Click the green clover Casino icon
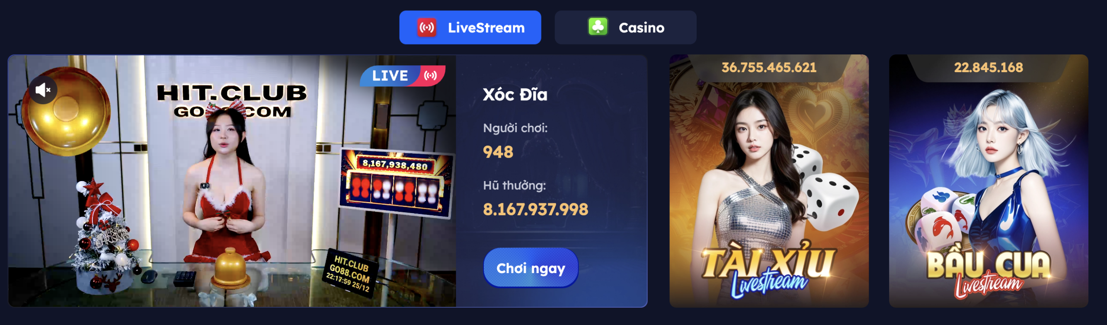 click(x=598, y=27)
